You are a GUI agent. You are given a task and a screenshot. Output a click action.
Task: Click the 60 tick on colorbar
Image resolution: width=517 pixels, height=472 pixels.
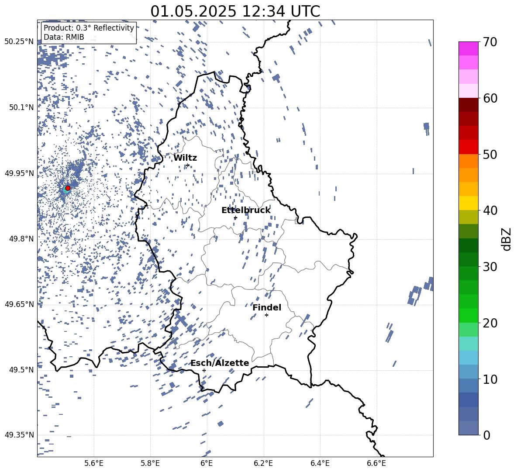489,98
